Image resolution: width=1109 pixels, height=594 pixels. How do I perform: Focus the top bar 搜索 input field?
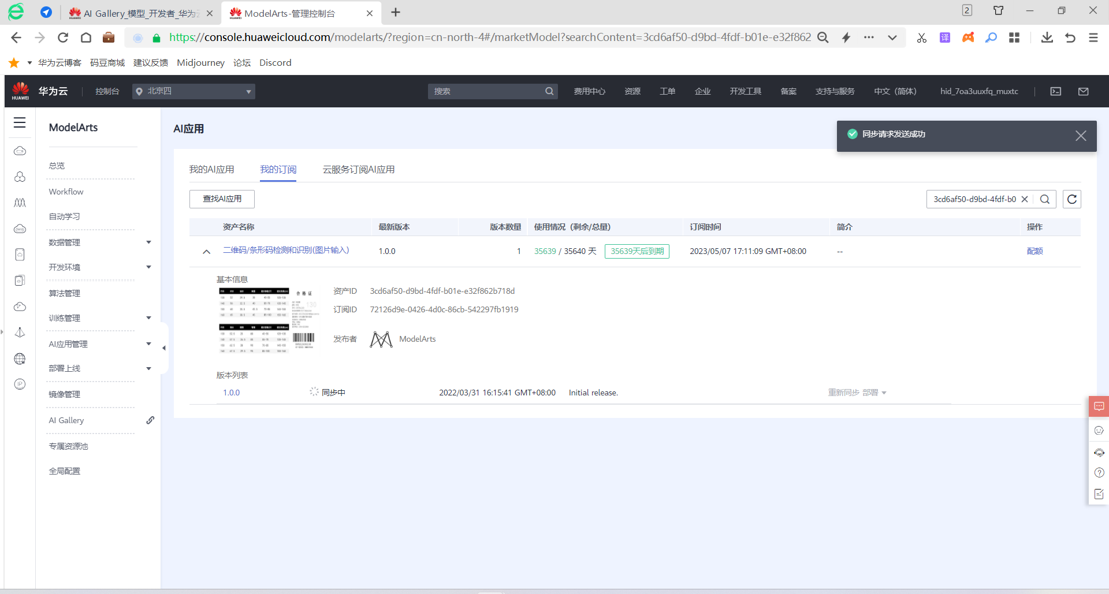(485, 91)
